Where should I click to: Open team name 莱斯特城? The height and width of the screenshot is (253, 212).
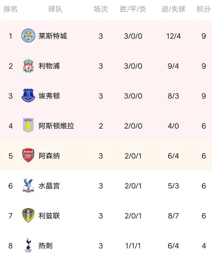53,36
